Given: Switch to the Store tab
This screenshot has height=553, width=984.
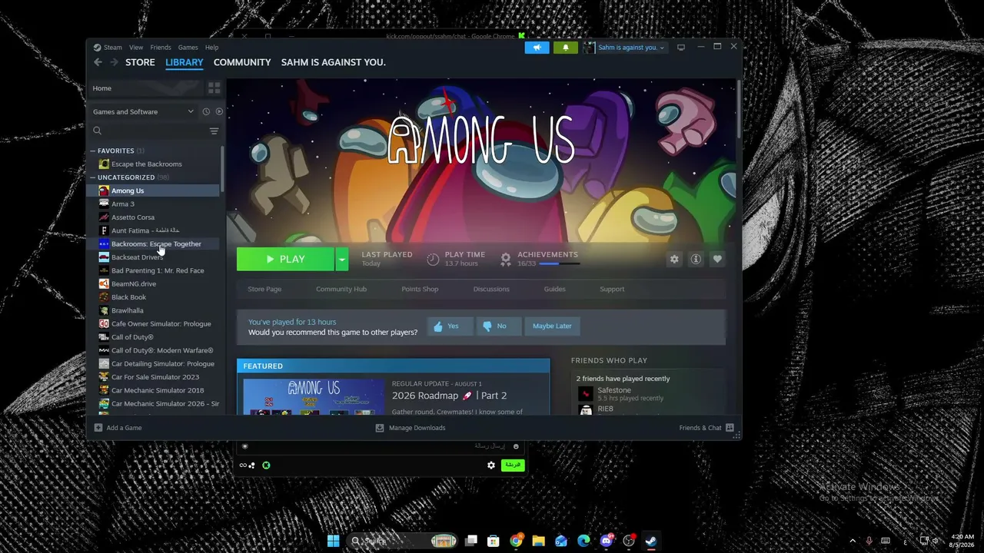Looking at the screenshot, I should [x=140, y=62].
